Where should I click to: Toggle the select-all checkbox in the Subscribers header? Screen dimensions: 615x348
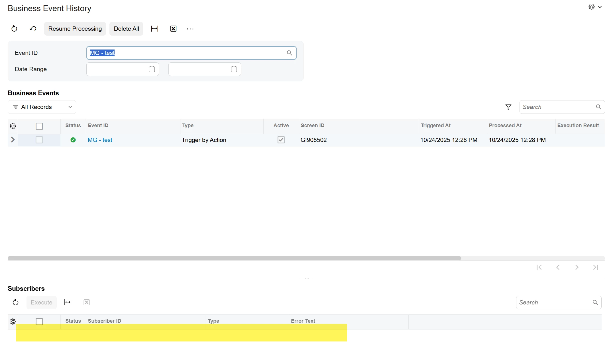tap(39, 322)
